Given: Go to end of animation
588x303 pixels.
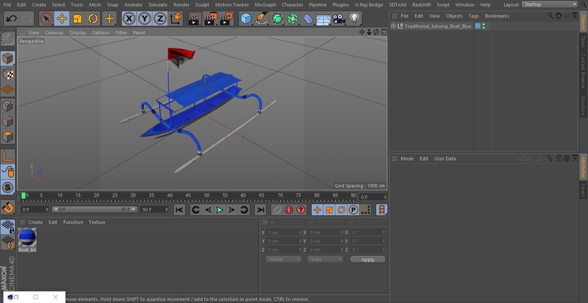Looking at the screenshot, I should coord(260,210).
